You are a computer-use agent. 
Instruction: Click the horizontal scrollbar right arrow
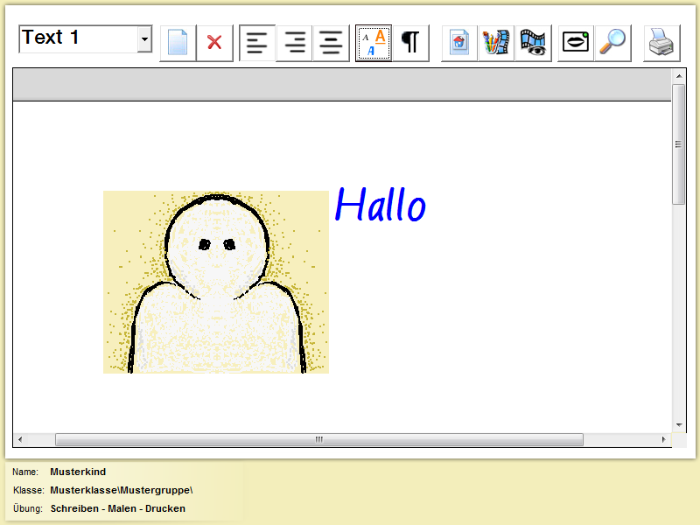coord(664,439)
